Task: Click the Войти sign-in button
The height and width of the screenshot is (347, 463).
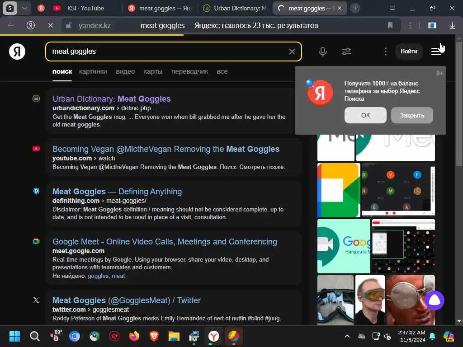Action: (x=409, y=52)
